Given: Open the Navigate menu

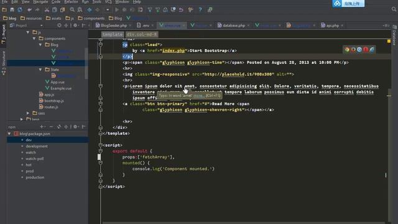Looking at the screenshot, I should [40, 2].
